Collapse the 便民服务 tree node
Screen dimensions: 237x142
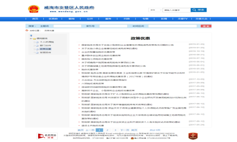click(x=31, y=39)
